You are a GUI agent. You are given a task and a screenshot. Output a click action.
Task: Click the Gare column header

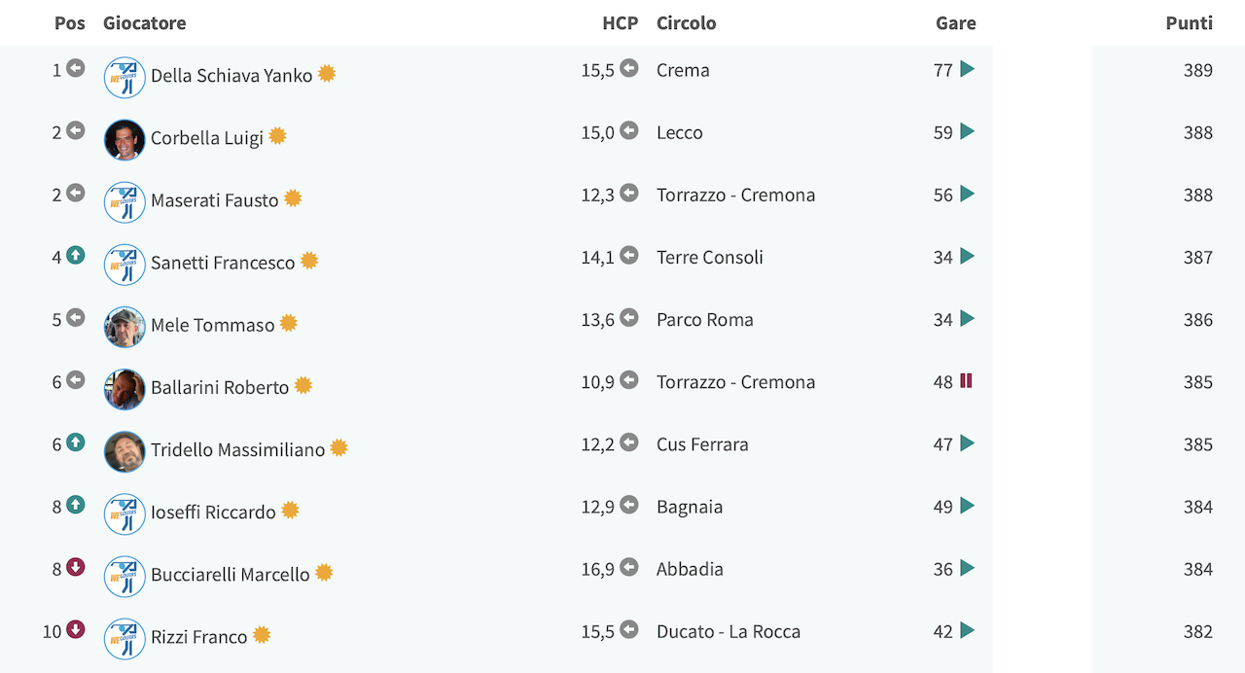pos(955,22)
